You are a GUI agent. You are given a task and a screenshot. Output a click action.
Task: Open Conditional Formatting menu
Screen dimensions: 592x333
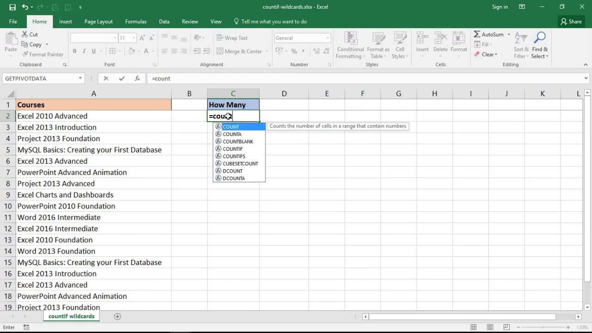[x=350, y=45]
